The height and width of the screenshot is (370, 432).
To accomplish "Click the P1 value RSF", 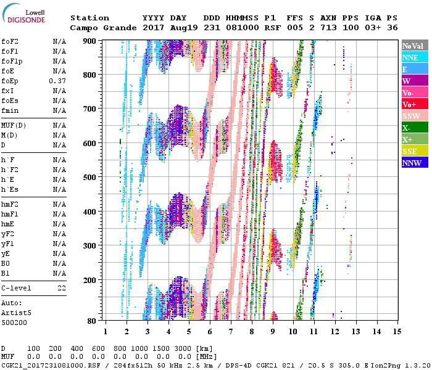I will tap(273, 28).
